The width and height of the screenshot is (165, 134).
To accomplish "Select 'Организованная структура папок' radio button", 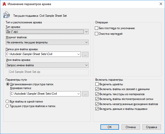I will (7, 84).
